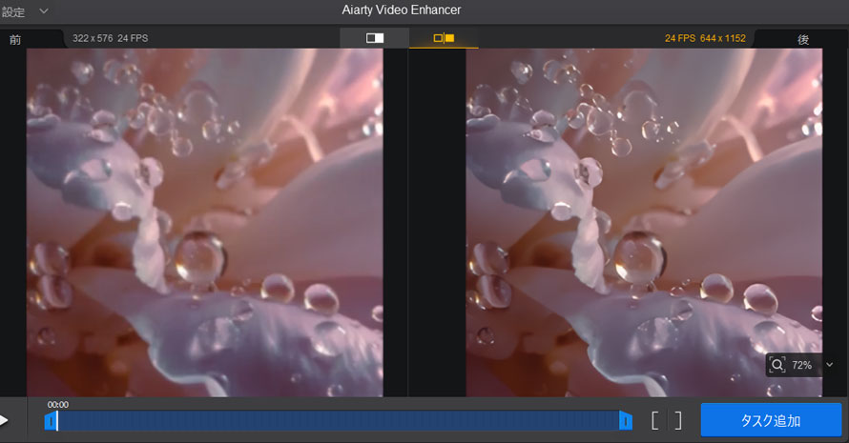Click the blue timeline track

click(x=338, y=421)
